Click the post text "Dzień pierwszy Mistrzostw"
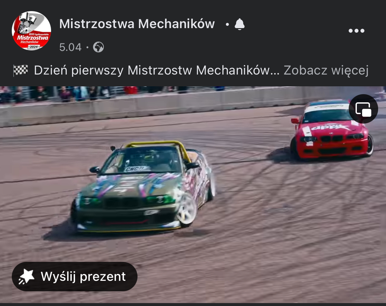Screen dimensions: 386x306 [x=113, y=70]
